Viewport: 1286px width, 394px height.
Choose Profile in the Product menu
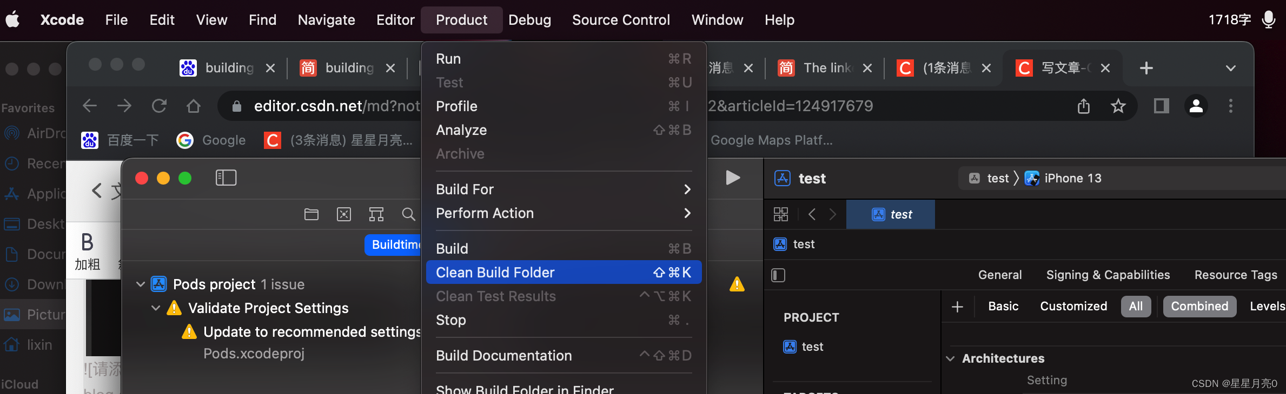pyautogui.click(x=564, y=106)
